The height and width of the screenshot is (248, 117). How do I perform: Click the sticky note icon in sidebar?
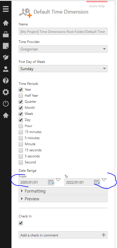coord(6,46)
